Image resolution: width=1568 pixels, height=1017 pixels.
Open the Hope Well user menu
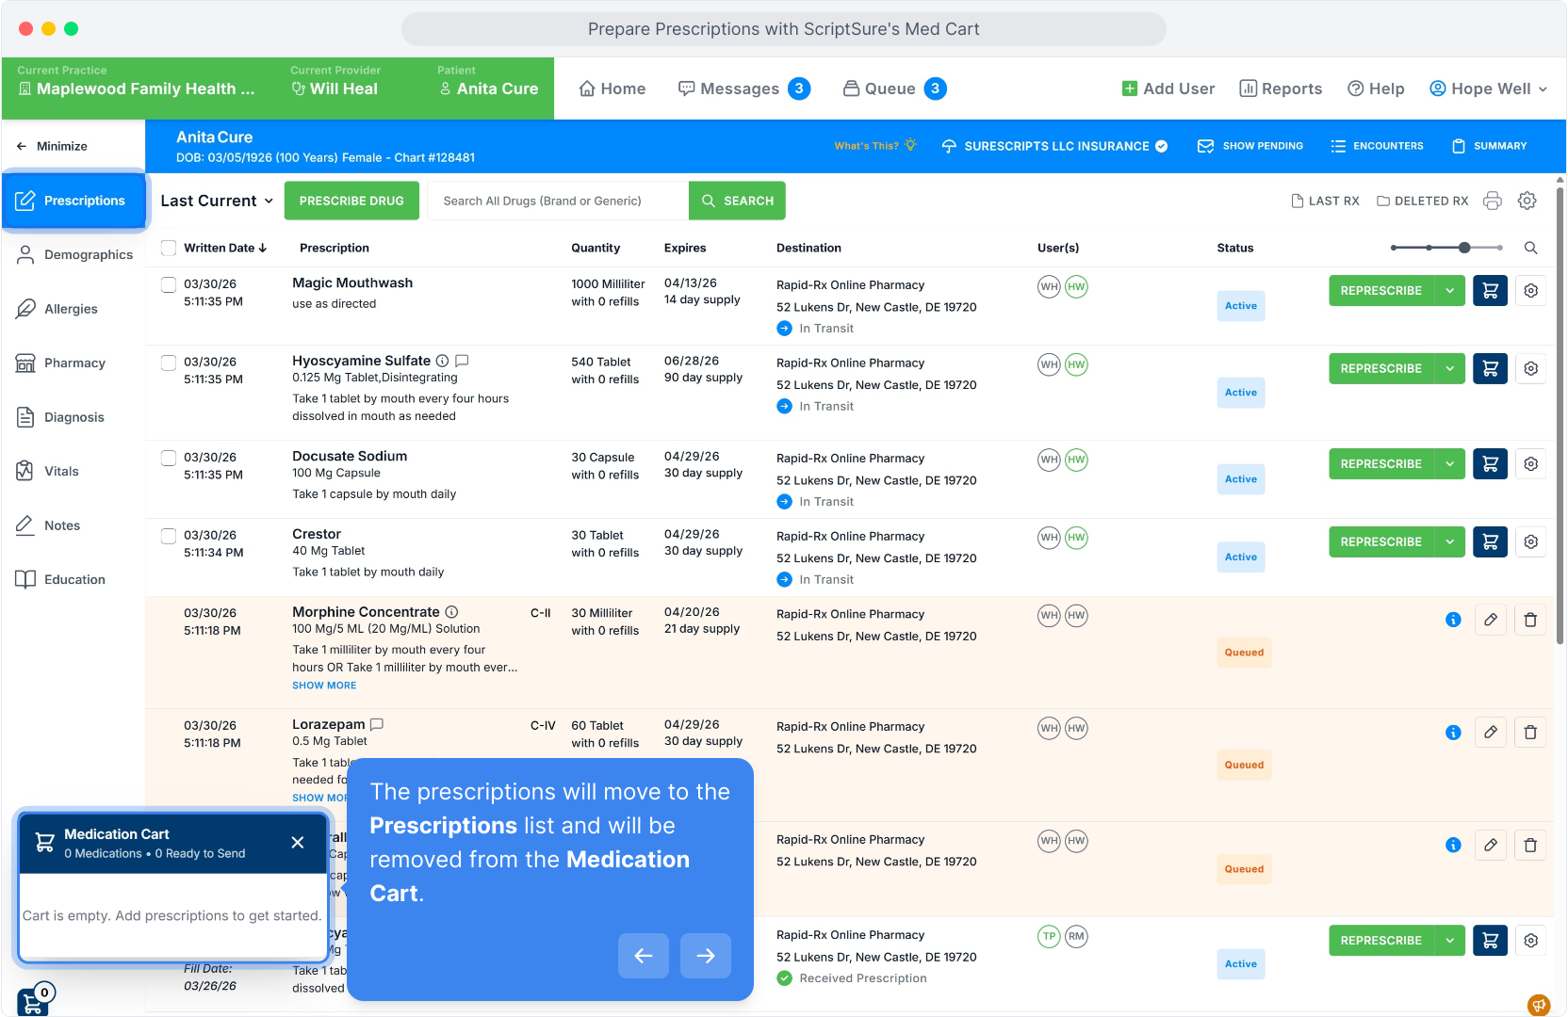click(x=1488, y=89)
